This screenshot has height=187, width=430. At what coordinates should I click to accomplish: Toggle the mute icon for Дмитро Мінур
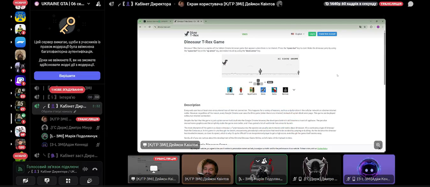(98, 128)
